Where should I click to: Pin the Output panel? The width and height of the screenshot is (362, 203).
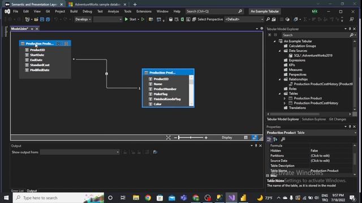point(256,145)
